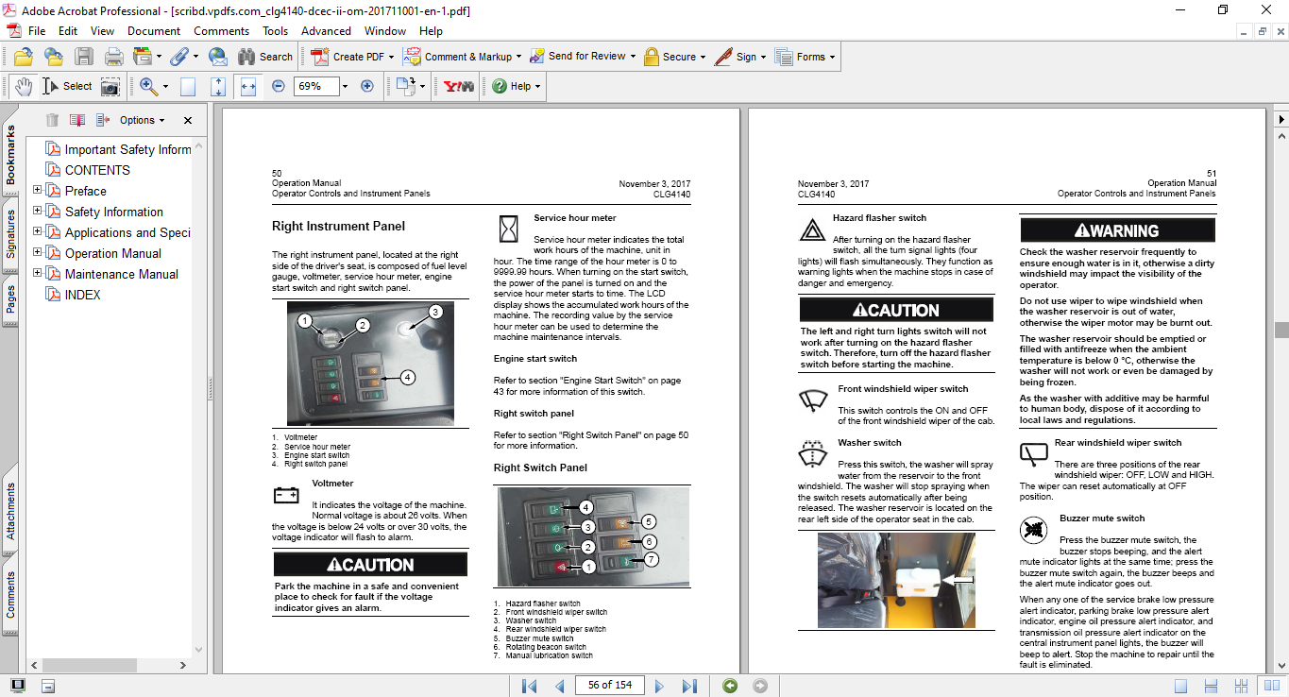Open the INDEX bookmark
The height and width of the screenshot is (697, 1289).
tap(82, 295)
